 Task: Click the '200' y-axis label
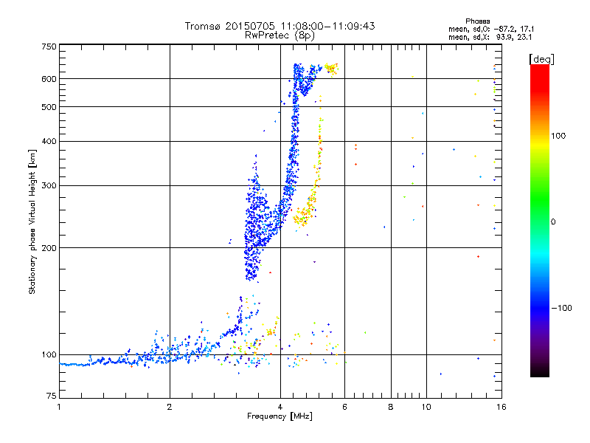pyautogui.click(x=49, y=248)
